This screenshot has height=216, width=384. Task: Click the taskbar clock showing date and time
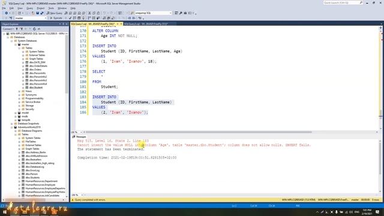367,212
